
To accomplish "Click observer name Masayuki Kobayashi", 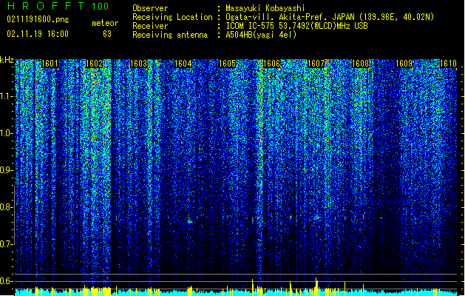I will click(265, 8).
